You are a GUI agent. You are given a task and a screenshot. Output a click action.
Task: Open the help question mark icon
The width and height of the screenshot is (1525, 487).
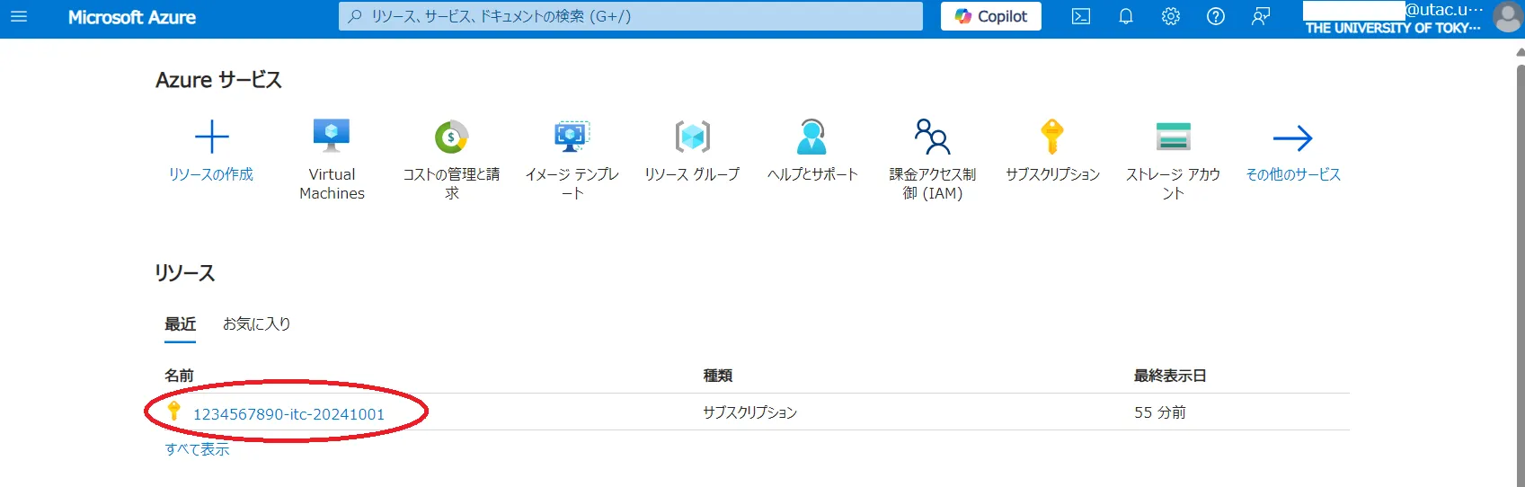point(1215,17)
